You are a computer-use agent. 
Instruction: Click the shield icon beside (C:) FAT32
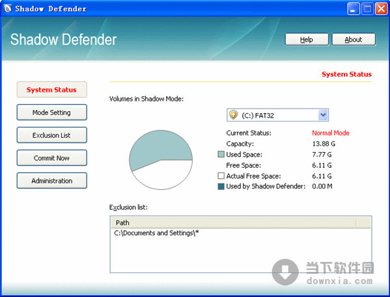coord(233,115)
